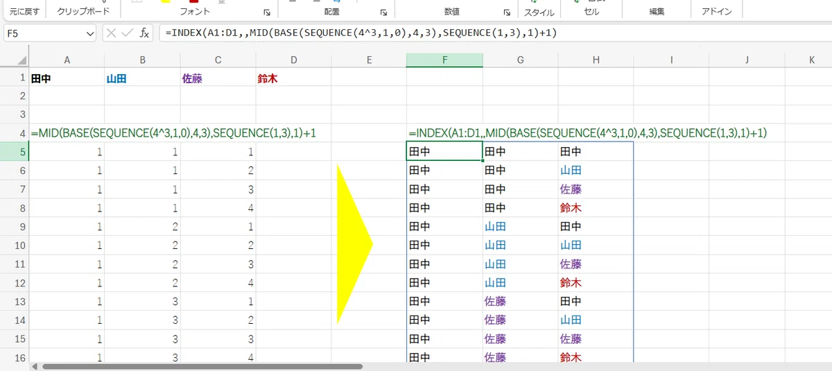Select row 10 header

15,245
